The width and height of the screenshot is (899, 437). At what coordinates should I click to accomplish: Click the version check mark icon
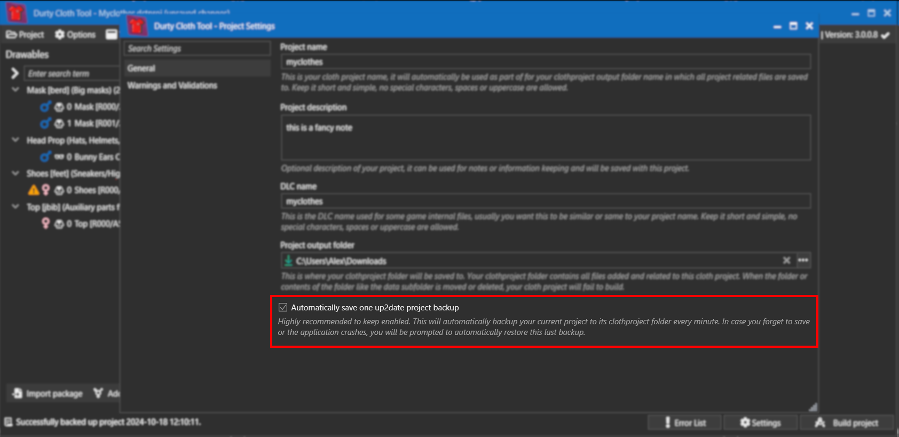tap(886, 35)
